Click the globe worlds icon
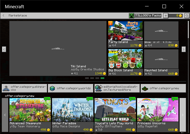 52,88
